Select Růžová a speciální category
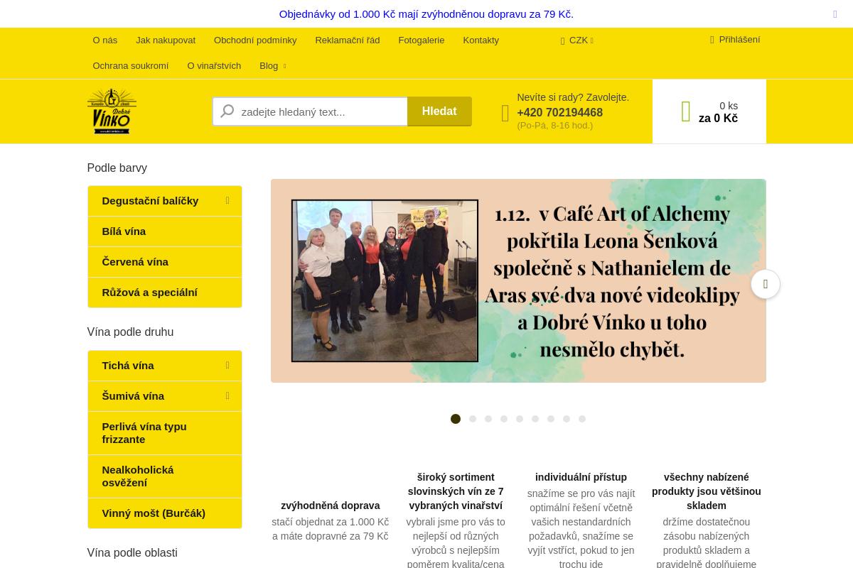This screenshot has height=568, width=853. coord(165,293)
